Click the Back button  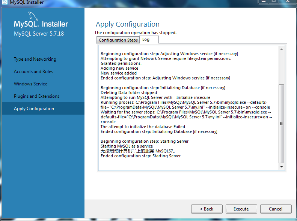coord(207,209)
